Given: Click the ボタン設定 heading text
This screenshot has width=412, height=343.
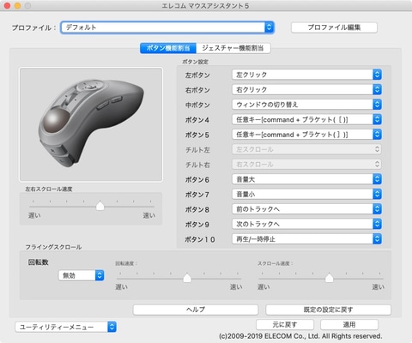Looking at the screenshot, I should coord(196,62).
